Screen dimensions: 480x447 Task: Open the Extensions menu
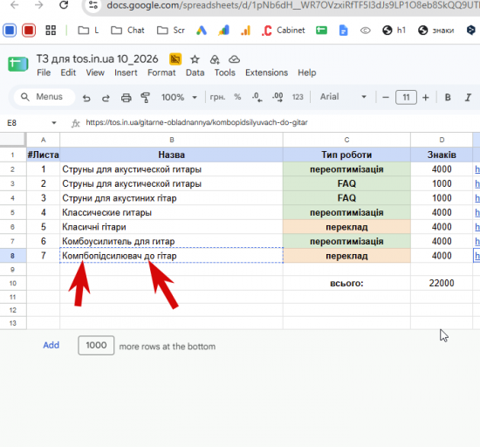pos(267,72)
